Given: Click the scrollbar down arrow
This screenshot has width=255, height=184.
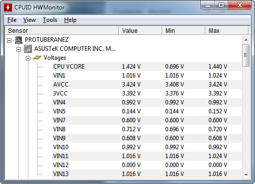Looking at the screenshot, I should click(246, 175).
